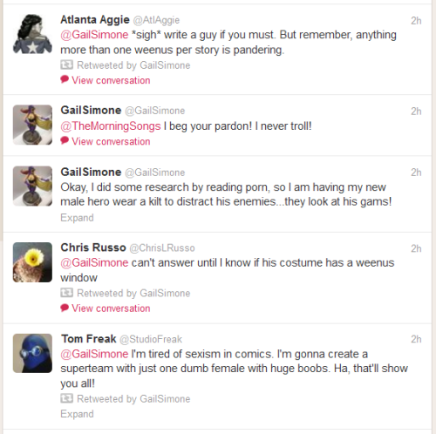Open the @ChrisLRusso handle
This screenshot has width=436, height=434.
tap(162, 248)
